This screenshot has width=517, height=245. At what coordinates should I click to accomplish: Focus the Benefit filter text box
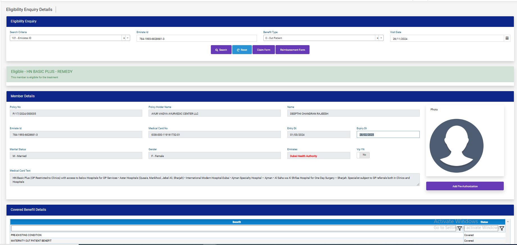[233, 228]
